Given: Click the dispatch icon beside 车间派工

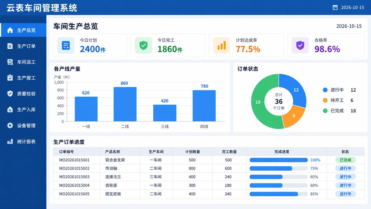Looking at the screenshot, I should tap(10, 62).
